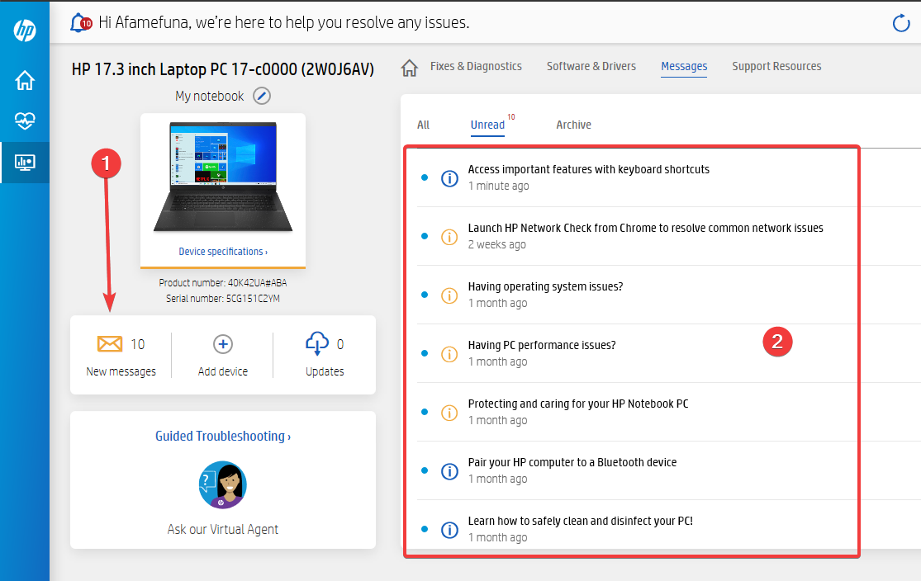This screenshot has height=581, width=921.
Task: Select the Messages tab
Action: tap(684, 66)
